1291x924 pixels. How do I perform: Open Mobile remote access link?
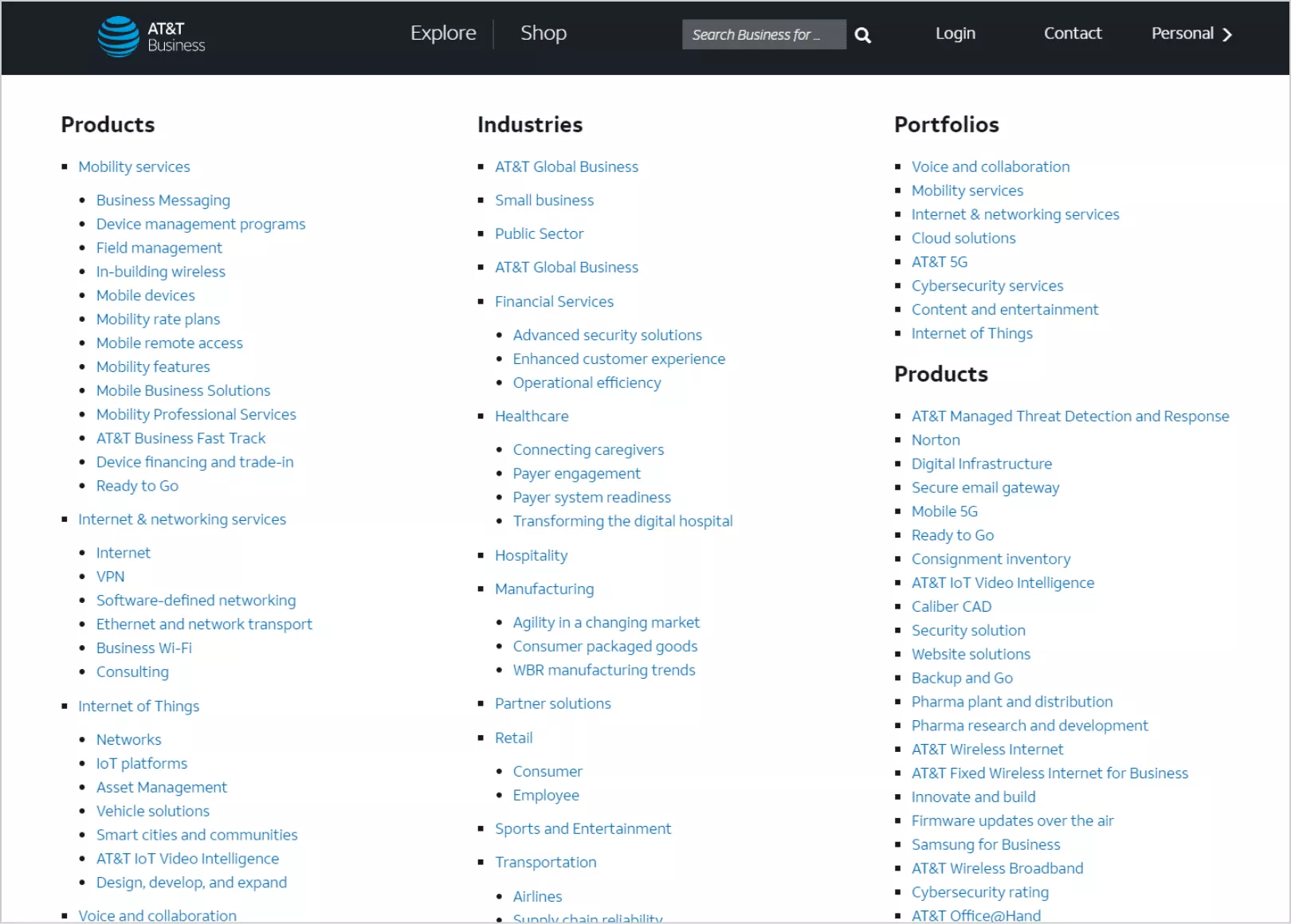tap(170, 343)
